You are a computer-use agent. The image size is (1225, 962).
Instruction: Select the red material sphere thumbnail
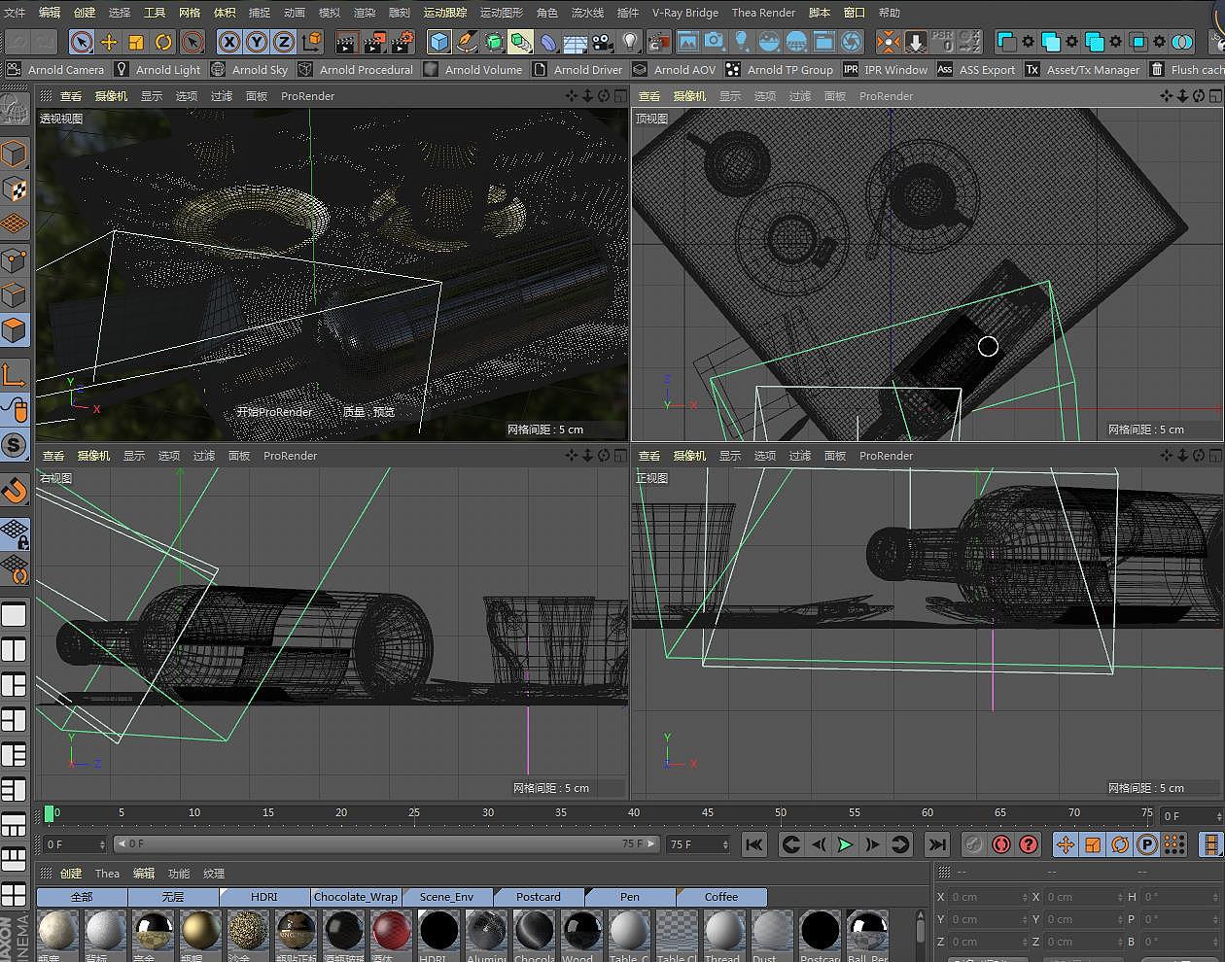[x=391, y=930]
